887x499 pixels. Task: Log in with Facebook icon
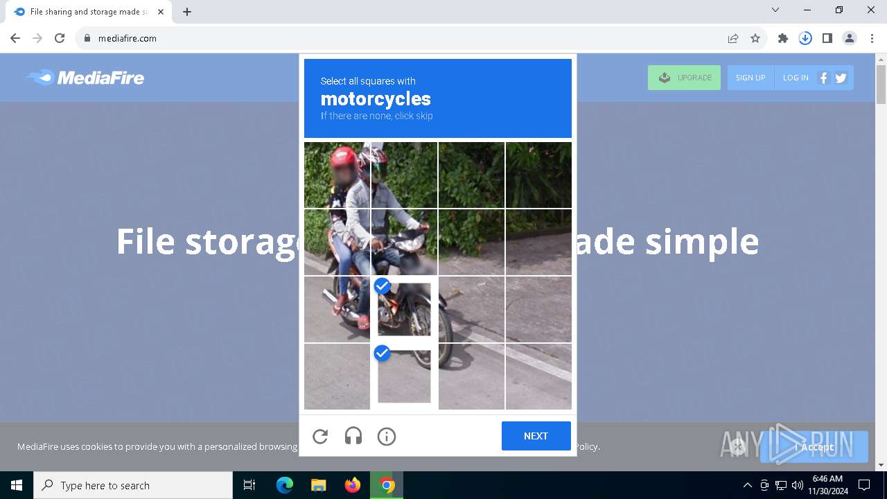click(823, 78)
